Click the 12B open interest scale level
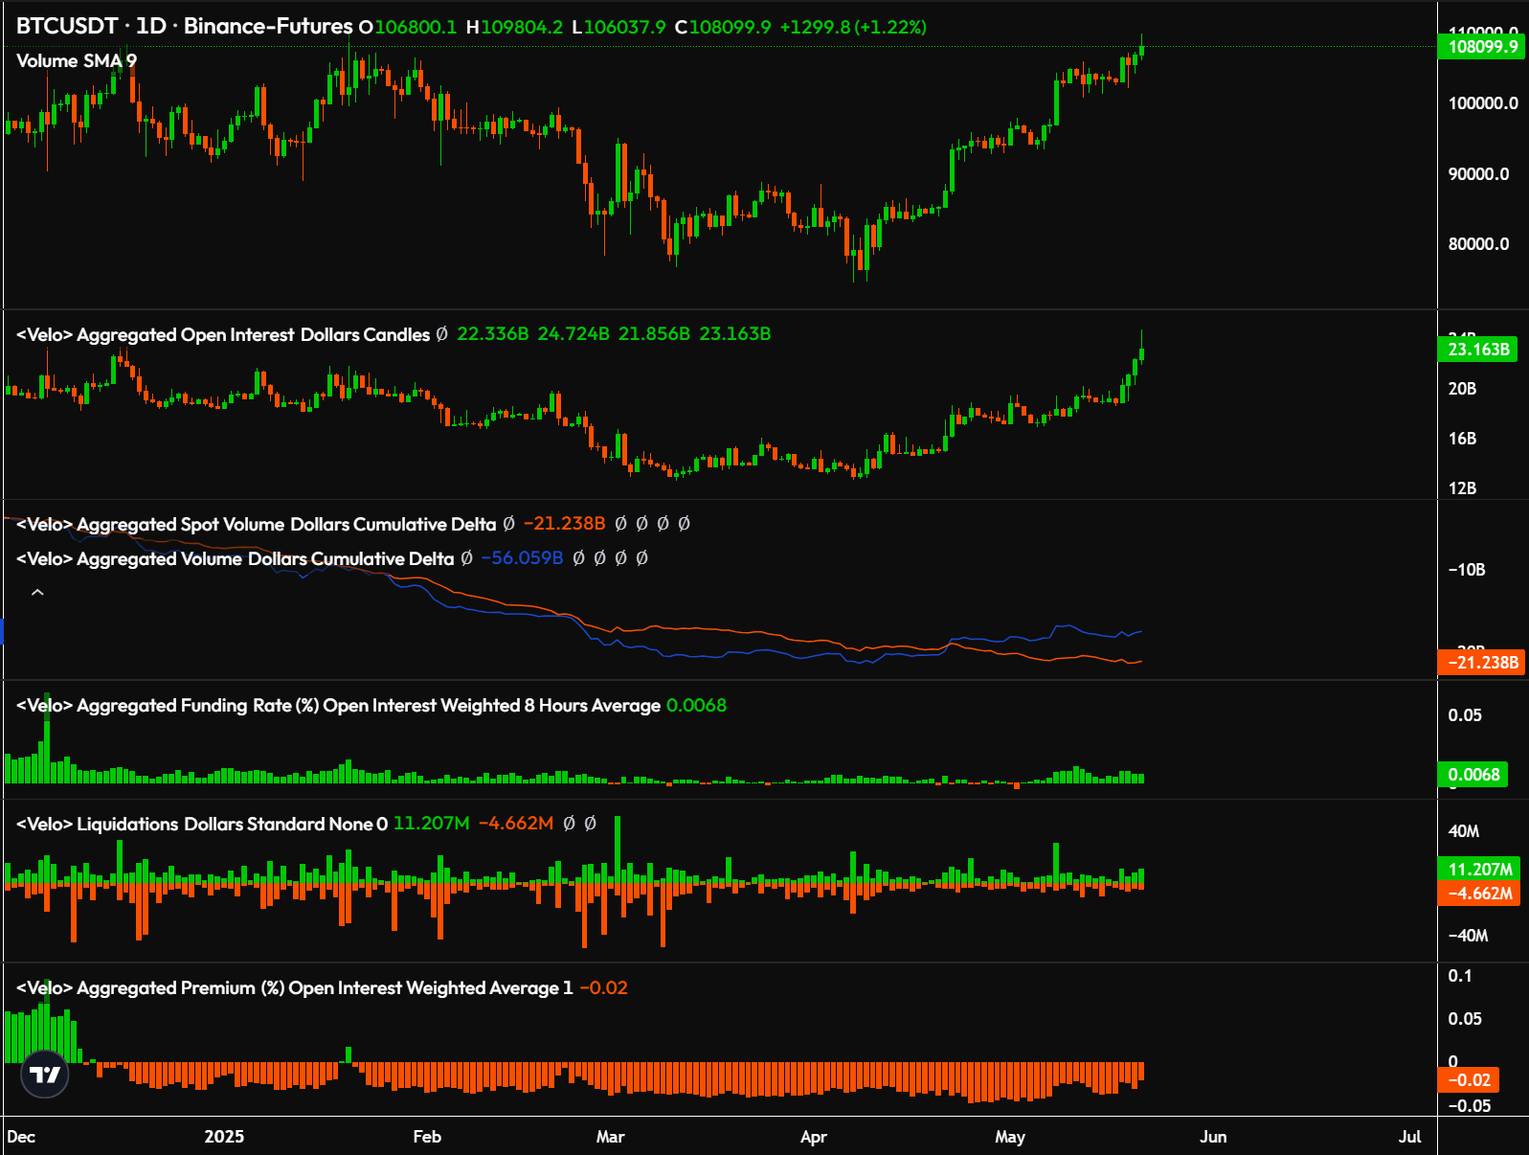This screenshot has width=1529, height=1155. [x=1462, y=488]
